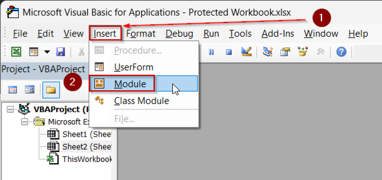The width and height of the screenshot is (382, 180).
Task: Open the Properties Window toolbar icon
Action: coord(285,52)
